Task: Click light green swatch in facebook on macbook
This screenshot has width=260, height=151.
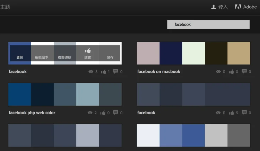Action: (193, 53)
